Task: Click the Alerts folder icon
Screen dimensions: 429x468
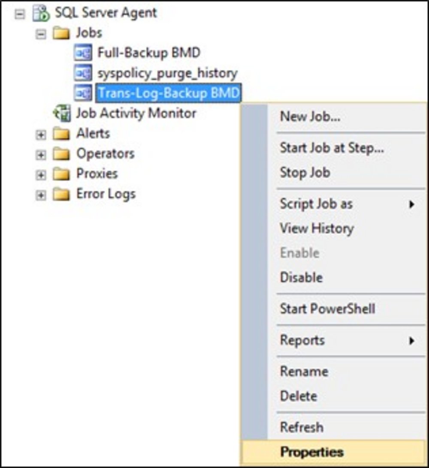Action: click(61, 134)
